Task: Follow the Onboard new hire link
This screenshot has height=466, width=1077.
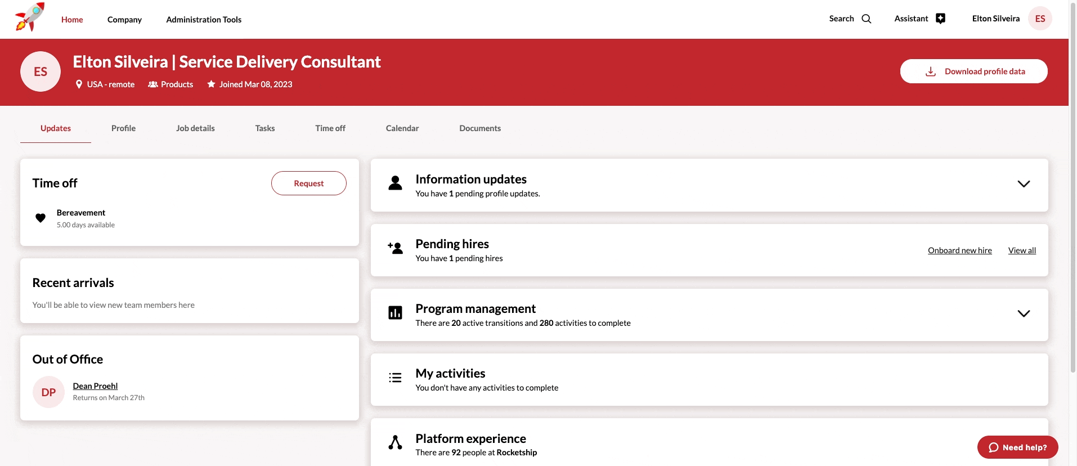Action: (959, 250)
